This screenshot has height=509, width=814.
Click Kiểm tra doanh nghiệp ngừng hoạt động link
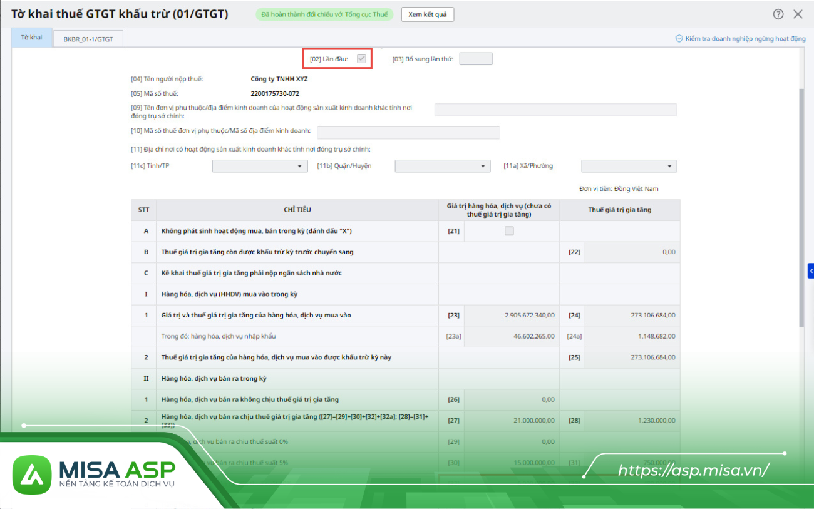[745, 39]
